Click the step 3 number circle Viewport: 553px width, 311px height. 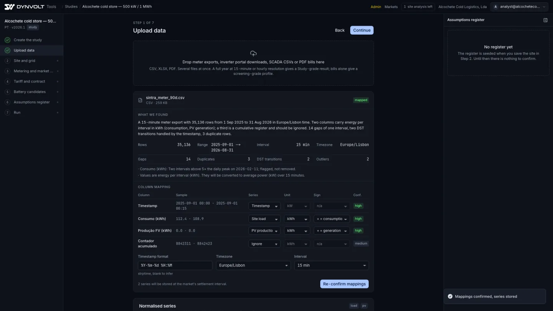(x=7, y=71)
